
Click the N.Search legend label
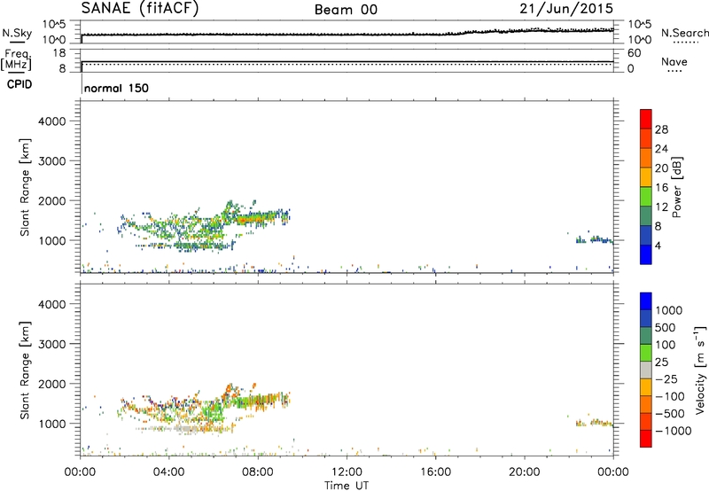[684, 33]
